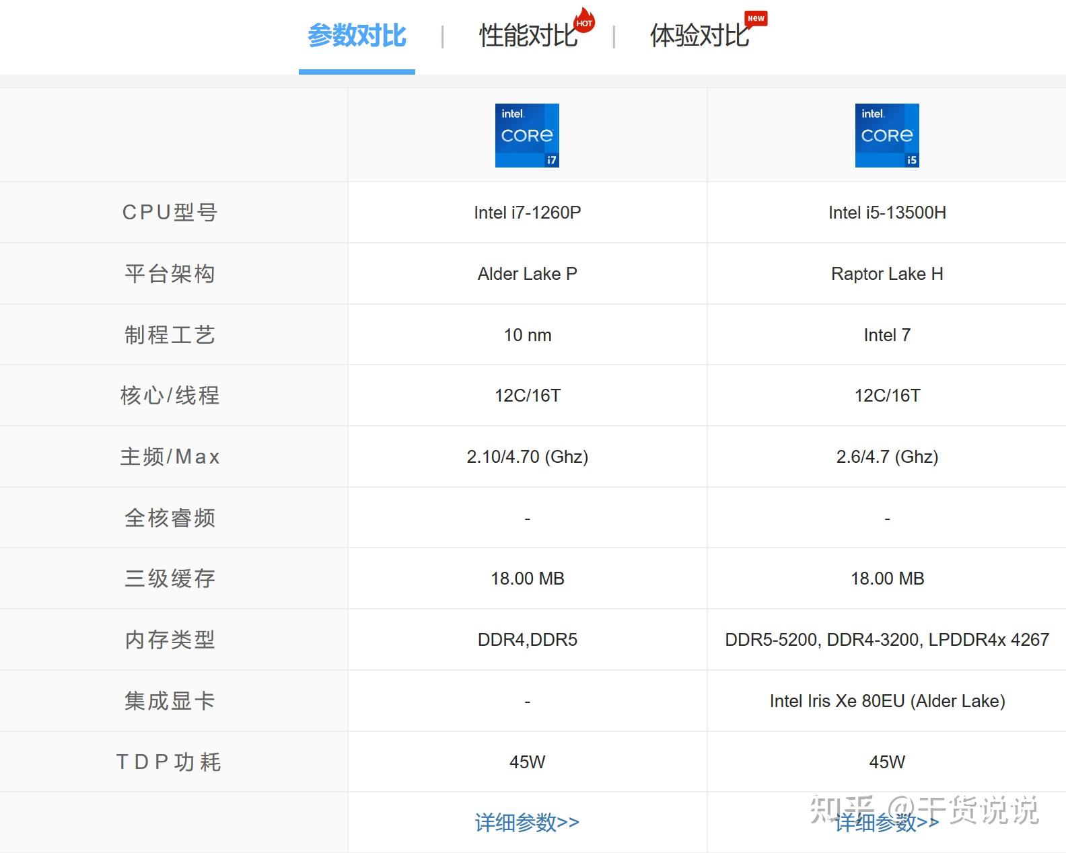Click the 三级缓存 row label

click(170, 579)
